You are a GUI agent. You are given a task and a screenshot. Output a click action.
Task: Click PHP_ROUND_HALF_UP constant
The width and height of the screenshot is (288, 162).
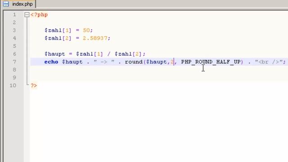point(211,62)
